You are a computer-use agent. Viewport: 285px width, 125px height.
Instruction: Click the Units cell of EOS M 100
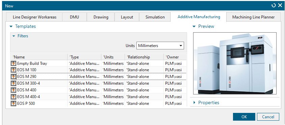[x=113, y=70]
